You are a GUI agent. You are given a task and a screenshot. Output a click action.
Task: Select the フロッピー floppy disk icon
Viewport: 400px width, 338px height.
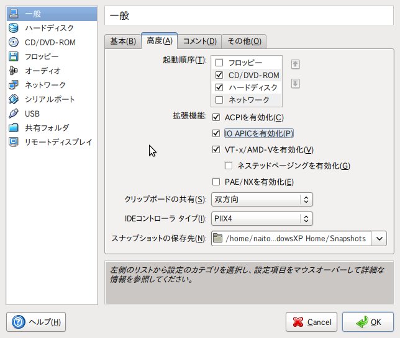click(x=14, y=56)
